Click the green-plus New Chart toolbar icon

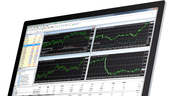28,31
